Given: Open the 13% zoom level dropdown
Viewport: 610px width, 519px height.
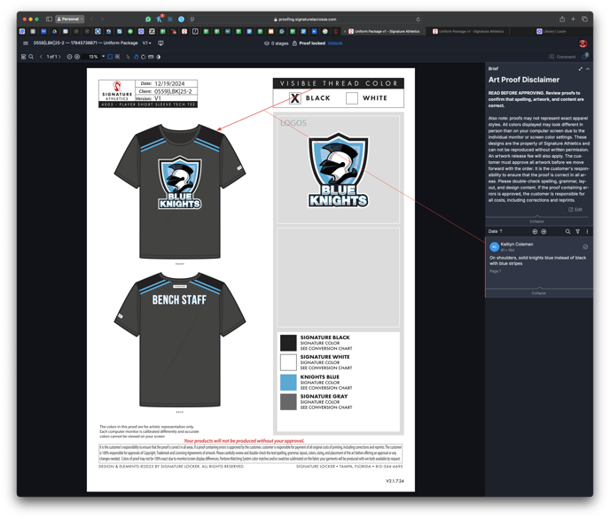Looking at the screenshot, I should [x=96, y=57].
